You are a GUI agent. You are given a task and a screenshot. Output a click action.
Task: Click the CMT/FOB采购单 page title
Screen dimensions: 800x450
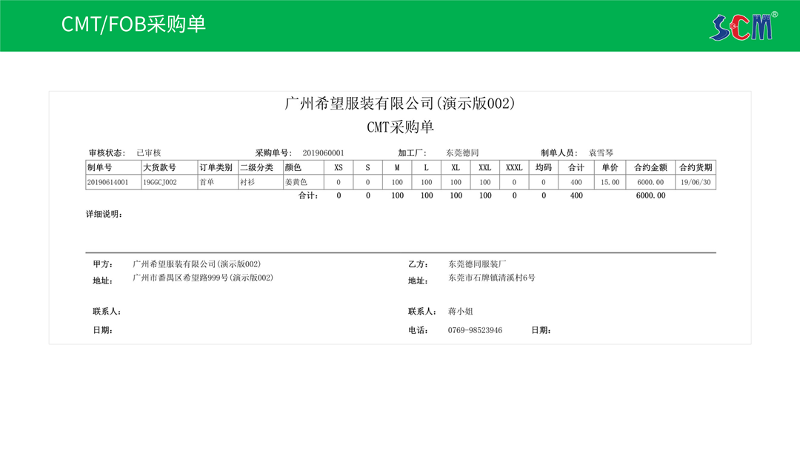[x=133, y=24]
